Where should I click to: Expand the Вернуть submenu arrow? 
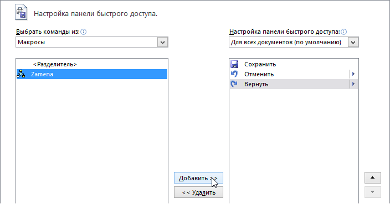click(353, 84)
